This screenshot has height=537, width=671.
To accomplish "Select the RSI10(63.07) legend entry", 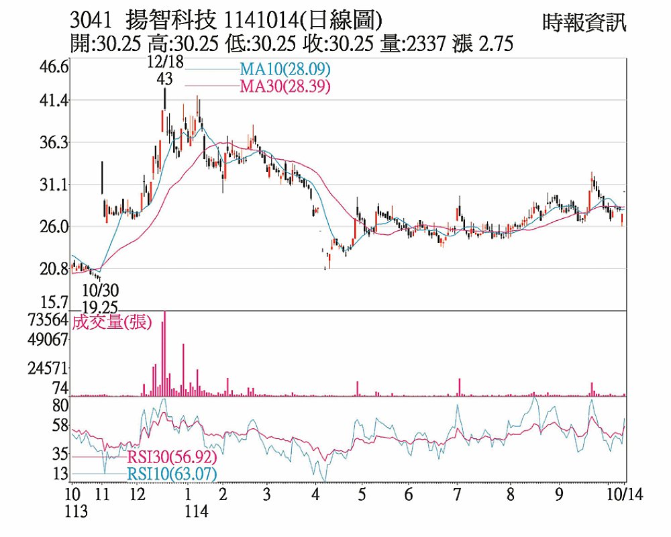I will coord(171,475).
